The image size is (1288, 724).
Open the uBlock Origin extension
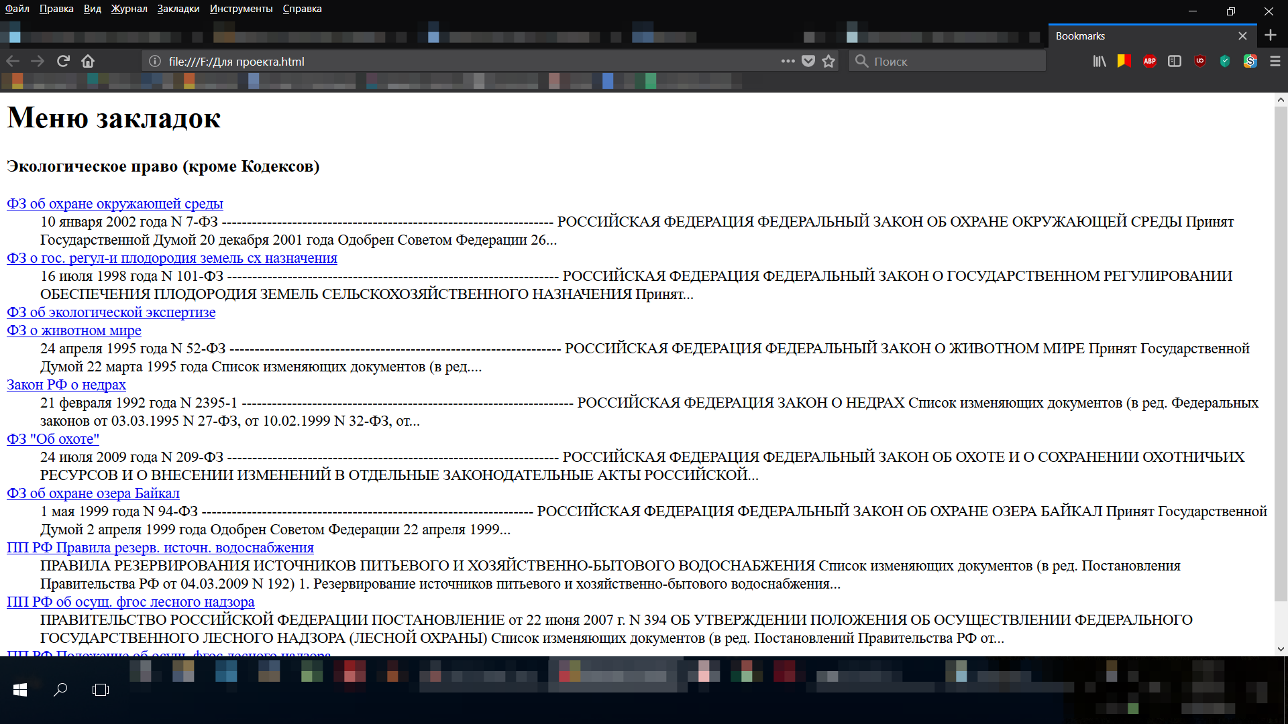[1200, 61]
